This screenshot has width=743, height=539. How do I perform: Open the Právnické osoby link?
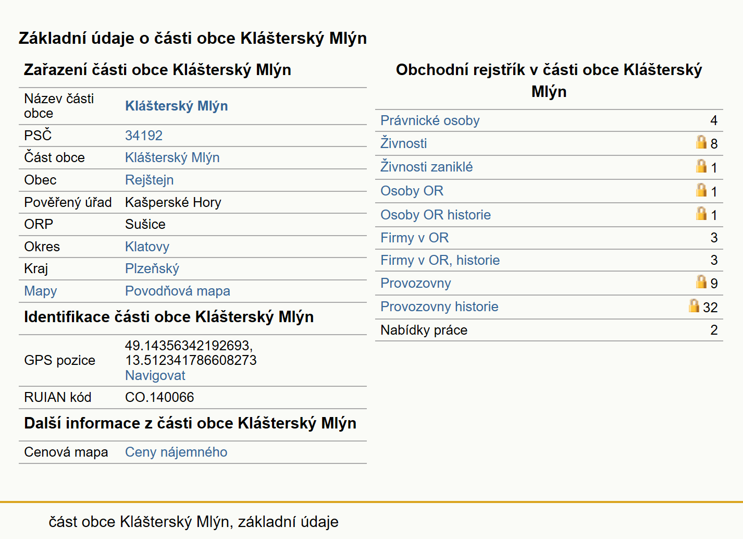tap(430, 120)
